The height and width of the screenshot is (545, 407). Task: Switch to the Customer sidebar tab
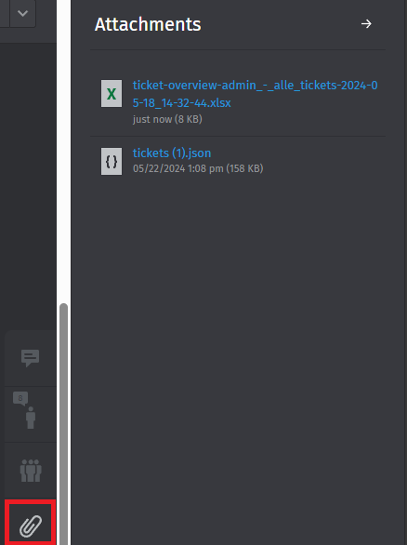(31, 414)
